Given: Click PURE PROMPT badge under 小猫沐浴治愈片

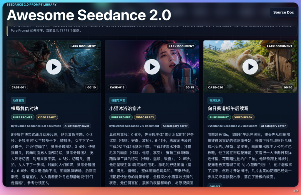Looking at the screenshot, I should pos(121,117).
